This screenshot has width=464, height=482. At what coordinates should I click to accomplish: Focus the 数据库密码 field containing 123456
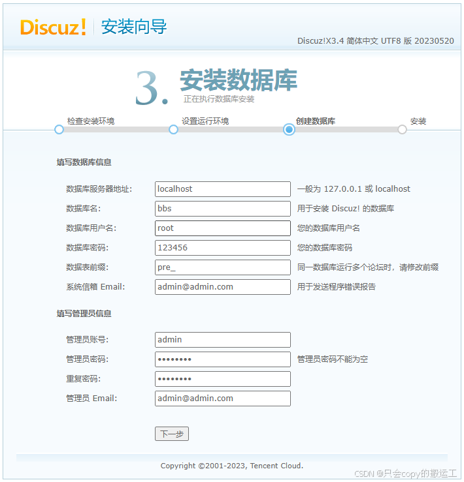pos(223,248)
